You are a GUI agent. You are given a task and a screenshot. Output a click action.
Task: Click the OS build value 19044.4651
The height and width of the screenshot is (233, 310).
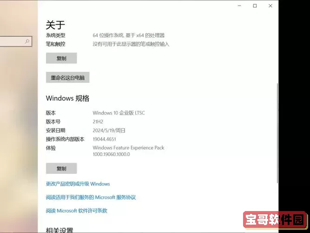pyautogui.click(x=104, y=139)
